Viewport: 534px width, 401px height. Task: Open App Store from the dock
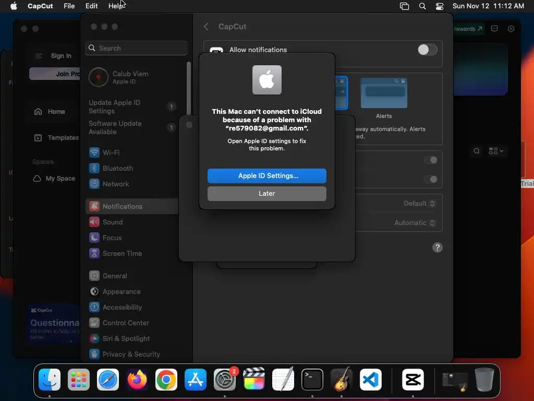[x=196, y=380]
